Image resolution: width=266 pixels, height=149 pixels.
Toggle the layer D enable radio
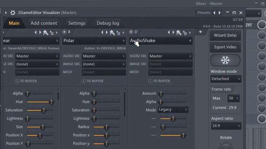(131, 32)
